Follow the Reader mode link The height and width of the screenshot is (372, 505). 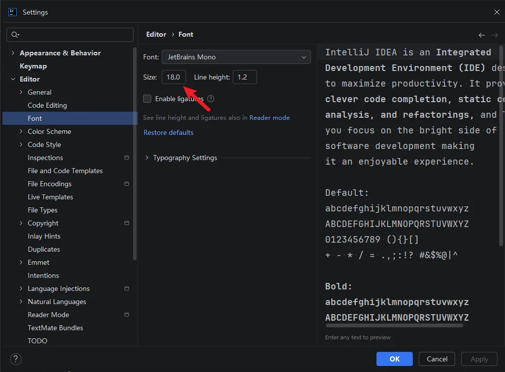(270, 118)
